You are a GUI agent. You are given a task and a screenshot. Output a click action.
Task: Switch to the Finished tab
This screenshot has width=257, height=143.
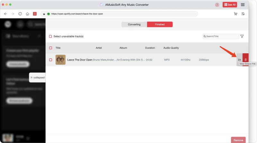click(x=160, y=24)
